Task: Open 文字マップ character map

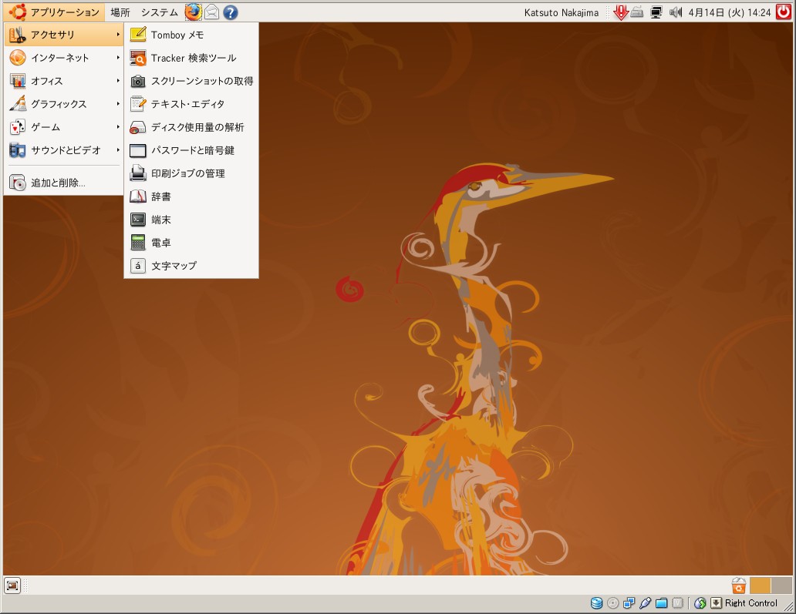Action: point(191,266)
